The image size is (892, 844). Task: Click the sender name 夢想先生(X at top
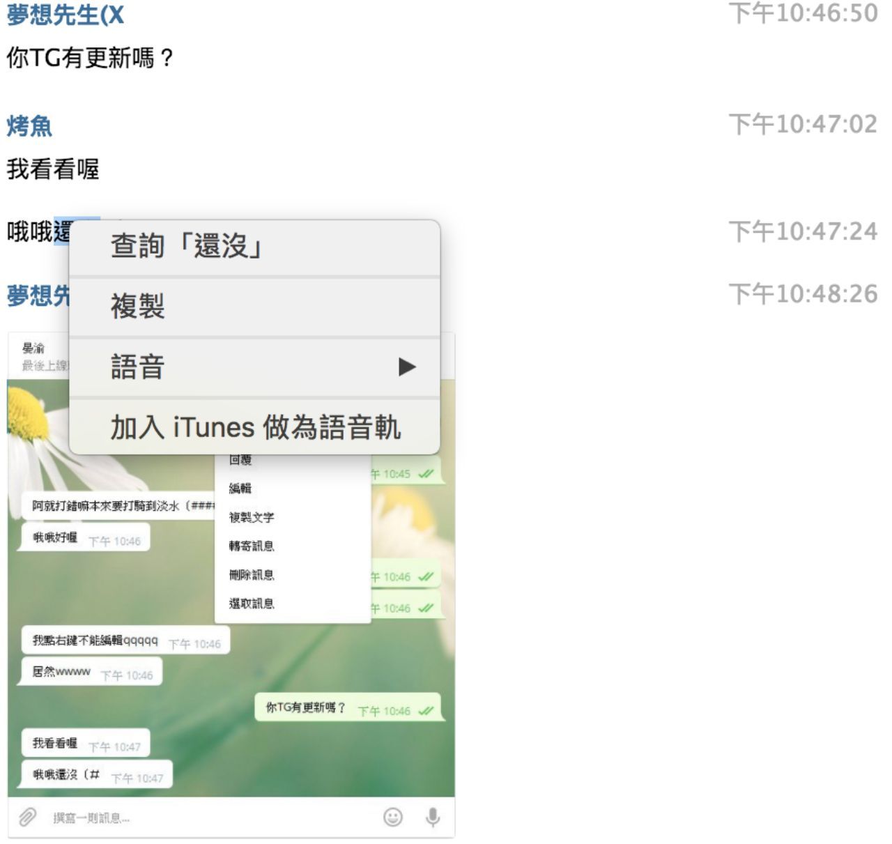[x=66, y=15]
